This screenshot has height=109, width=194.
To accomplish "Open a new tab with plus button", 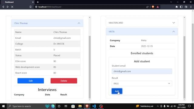I will pyautogui.click(x=38, y=2).
